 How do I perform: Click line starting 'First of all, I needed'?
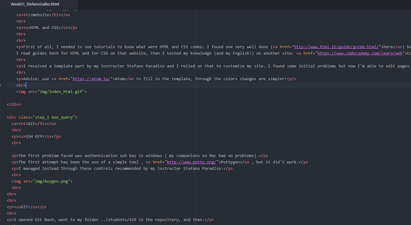[x=214, y=47]
